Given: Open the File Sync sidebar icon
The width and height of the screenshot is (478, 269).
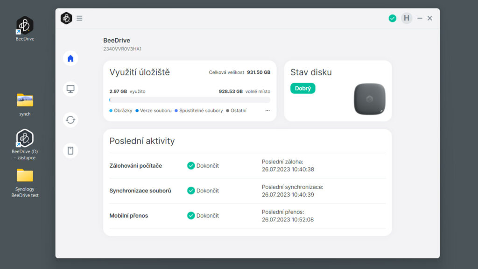Looking at the screenshot, I should pos(70,120).
